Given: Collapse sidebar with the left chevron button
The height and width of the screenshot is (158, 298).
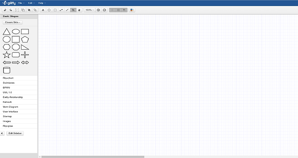Looking at the screenshot, I should pyautogui.click(x=2, y=133).
